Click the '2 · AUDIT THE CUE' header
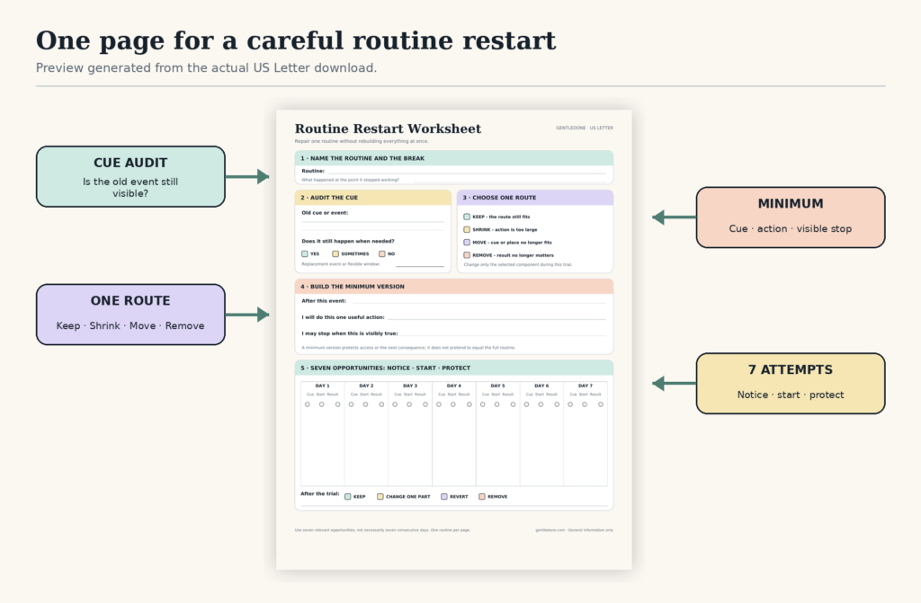 (373, 198)
